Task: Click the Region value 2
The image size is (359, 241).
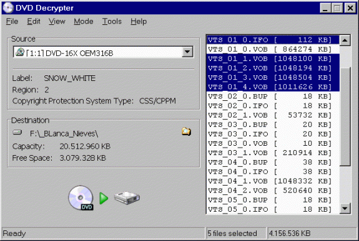Action: click(46, 90)
